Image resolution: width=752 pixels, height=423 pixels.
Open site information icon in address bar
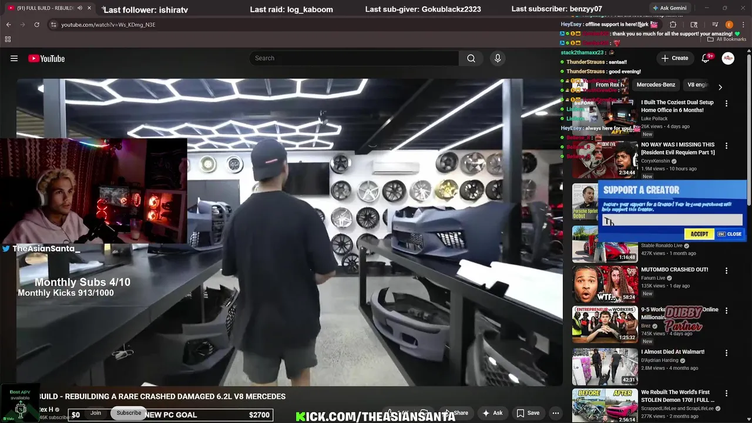click(x=53, y=25)
